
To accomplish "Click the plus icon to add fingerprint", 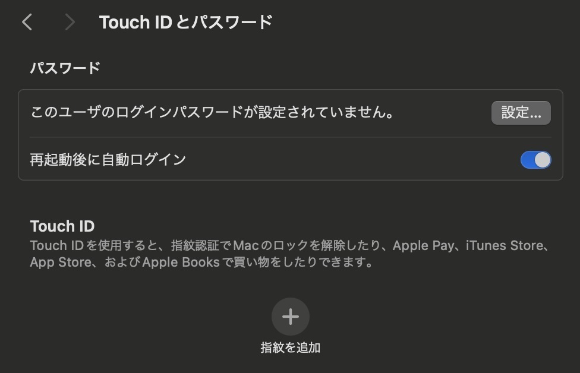I will tap(291, 317).
